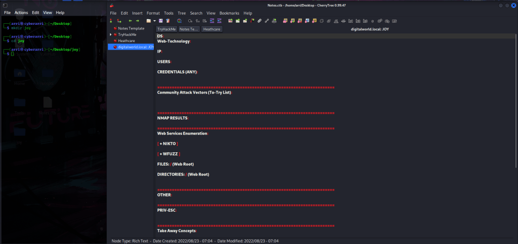This screenshot has width=518, height=244.
Task: Click the TryHackMe bookmark button
Action: pyautogui.click(x=166, y=29)
